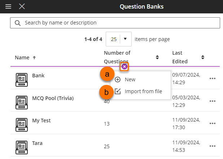Viewport: 223px width, 159px height.
Task: Select New from the add menu
Action: coord(130,79)
